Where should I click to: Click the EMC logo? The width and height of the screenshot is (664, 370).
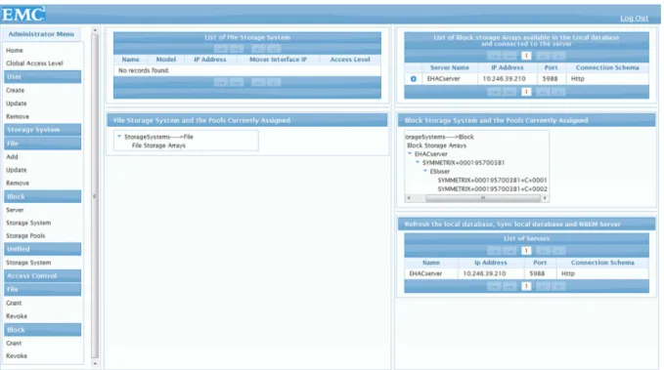click(x=23, y=15)
